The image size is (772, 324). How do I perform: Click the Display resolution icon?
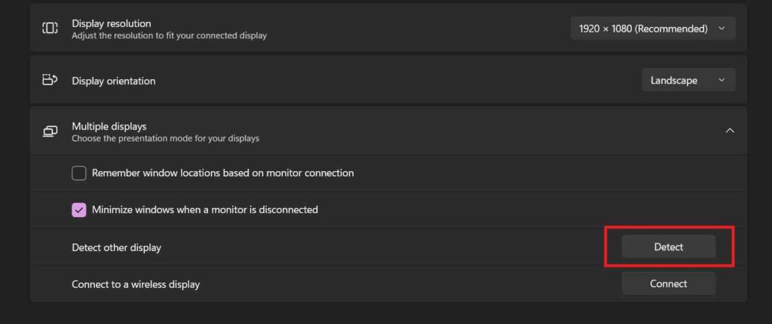[x=50, y=28]
